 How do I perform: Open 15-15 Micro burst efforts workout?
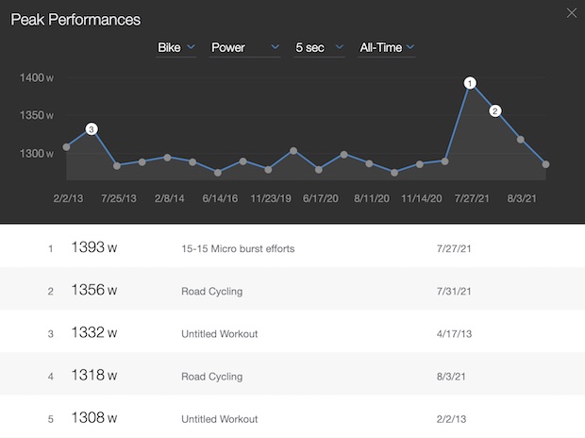click(x=238, y=250)
